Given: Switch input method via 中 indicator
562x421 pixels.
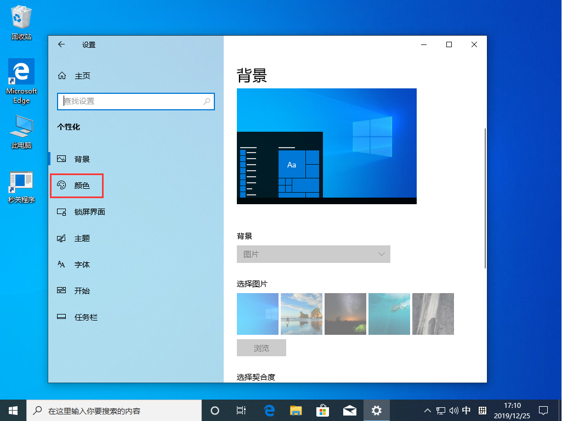Looking at the screenshot, I should pos(467,410).
